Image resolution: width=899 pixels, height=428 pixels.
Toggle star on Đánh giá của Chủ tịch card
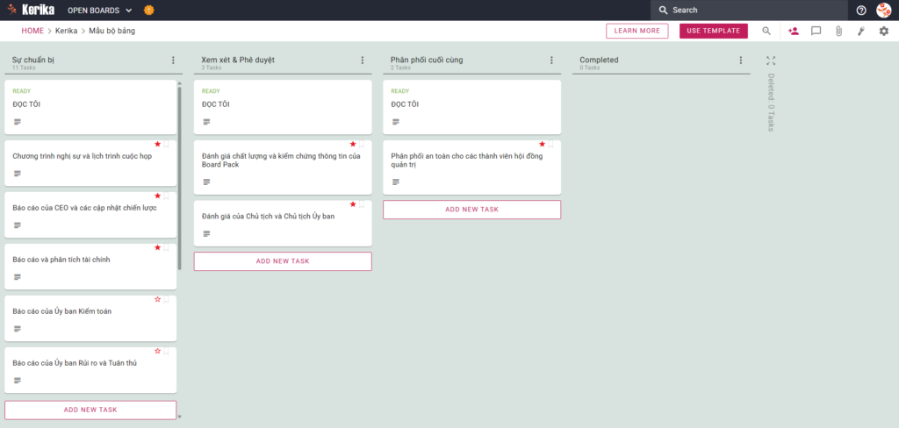click(353, 204)
